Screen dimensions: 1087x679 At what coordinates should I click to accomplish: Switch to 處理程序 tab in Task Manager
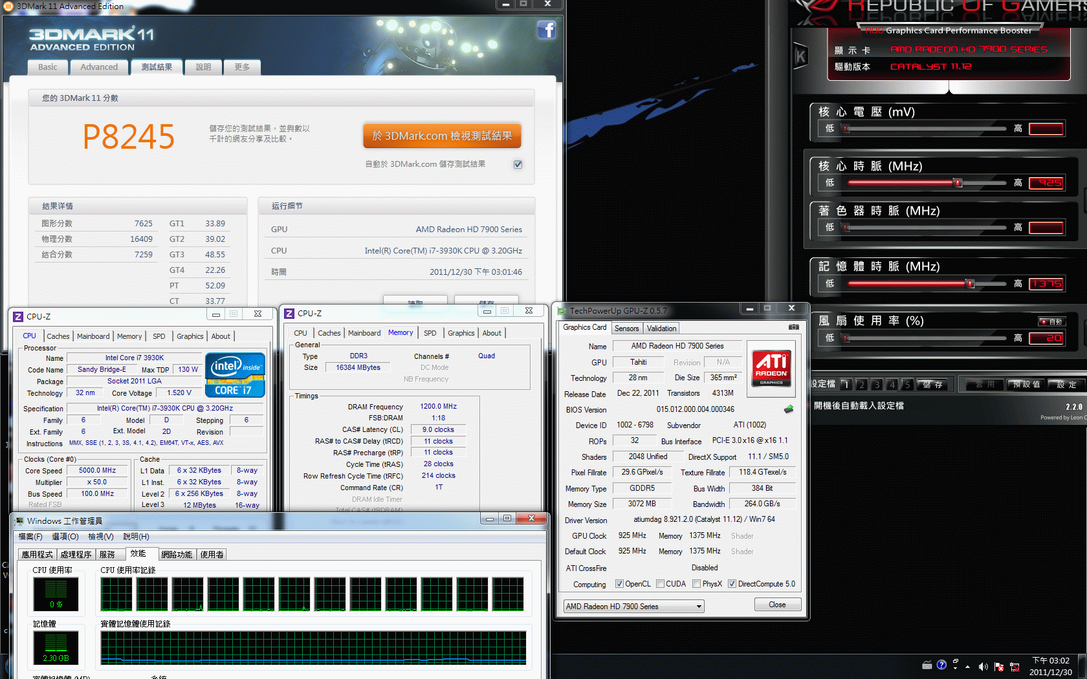click(76, 555)
